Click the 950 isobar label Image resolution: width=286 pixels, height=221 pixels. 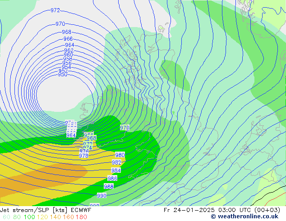click(63, 74)
